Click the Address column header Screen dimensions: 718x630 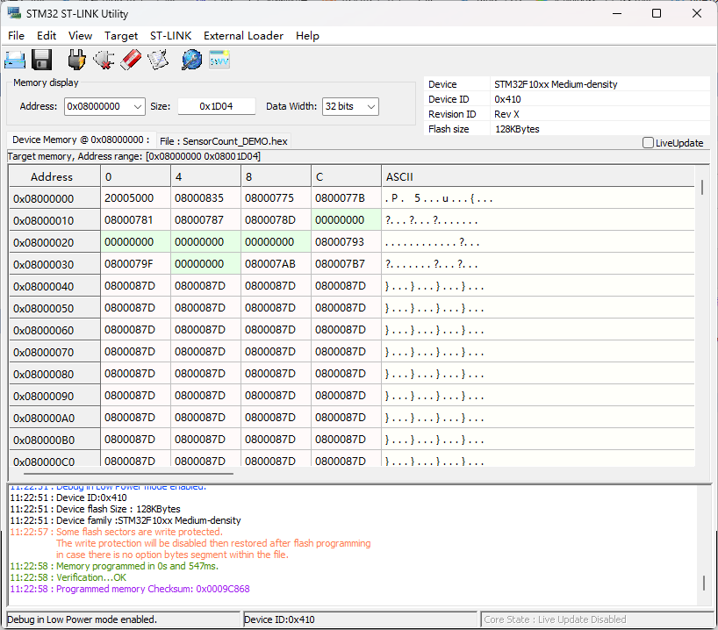point(54,176)
